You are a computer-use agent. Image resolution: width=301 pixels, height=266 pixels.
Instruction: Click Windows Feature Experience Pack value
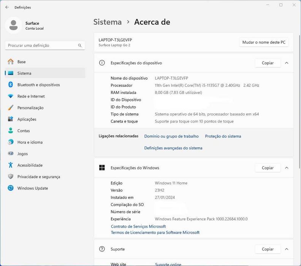[201, 219]
